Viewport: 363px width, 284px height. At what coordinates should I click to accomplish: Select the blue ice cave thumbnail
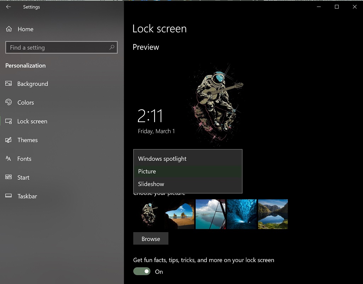point(242,214)
